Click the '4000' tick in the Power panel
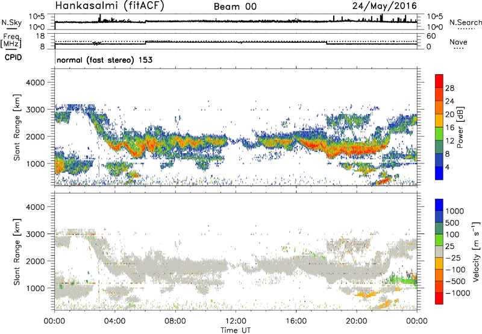The height and width of the screenshot is (334, 482). (x=35, y=83)
